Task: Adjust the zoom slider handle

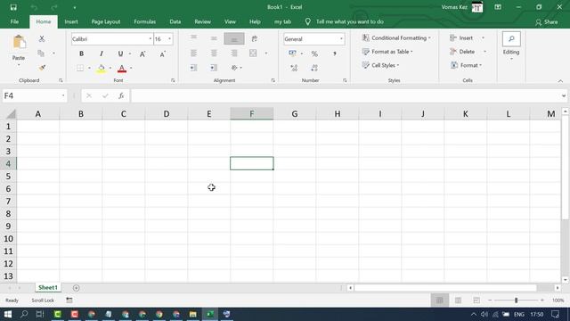Action: click(x=516, y=300)
